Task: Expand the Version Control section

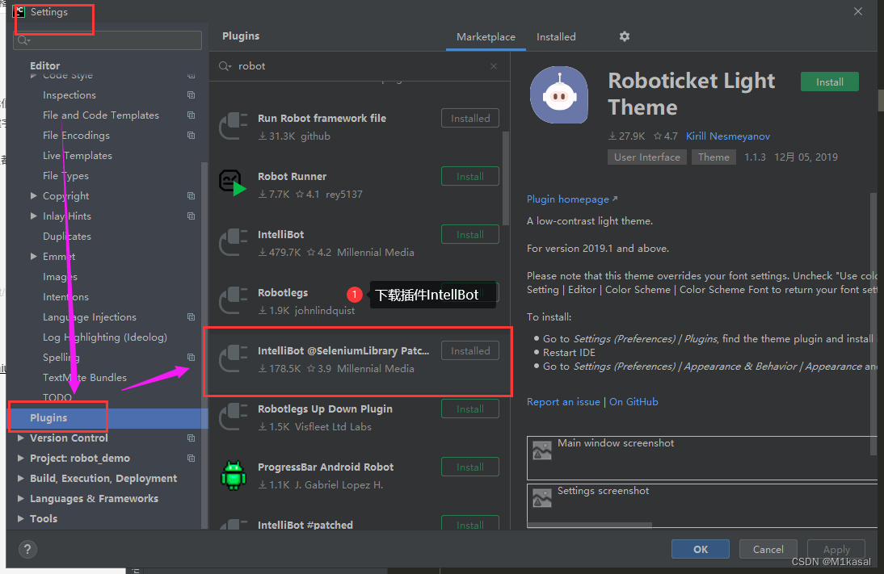Action: (x=20, y=438)
